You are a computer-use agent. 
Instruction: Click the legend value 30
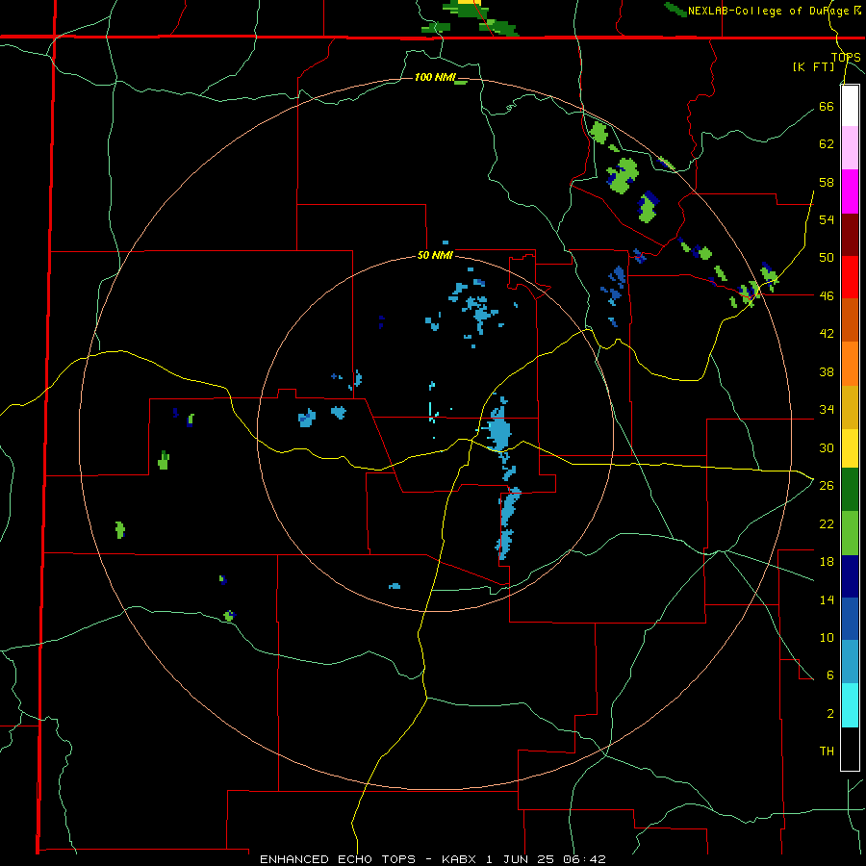tap(827, 447)
